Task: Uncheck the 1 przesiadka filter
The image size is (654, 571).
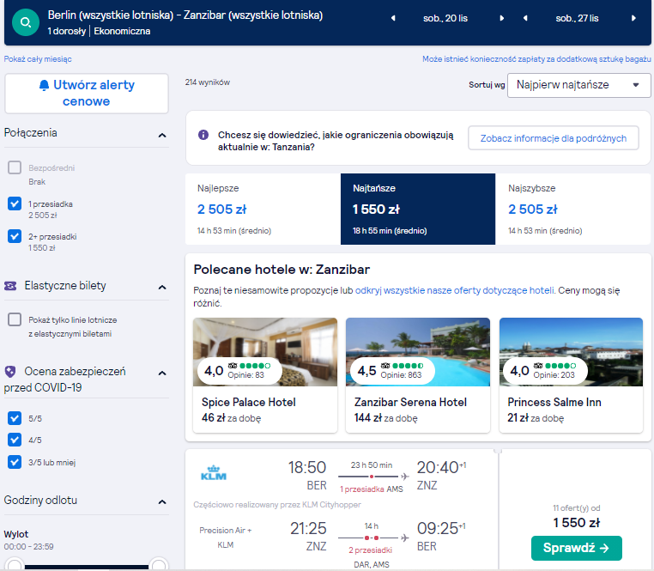Action: [15, 203]
